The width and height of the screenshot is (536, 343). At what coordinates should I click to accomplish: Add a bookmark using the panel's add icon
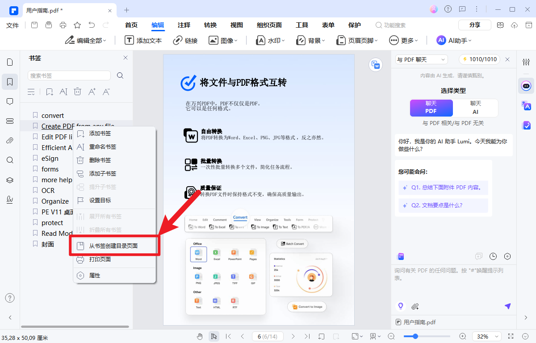pos(50,92)
